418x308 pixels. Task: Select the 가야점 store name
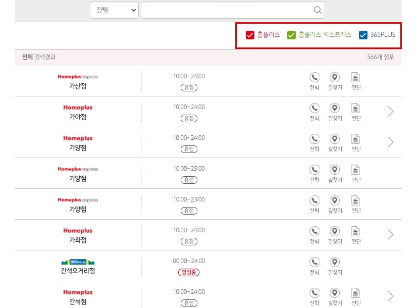(78, 117)
